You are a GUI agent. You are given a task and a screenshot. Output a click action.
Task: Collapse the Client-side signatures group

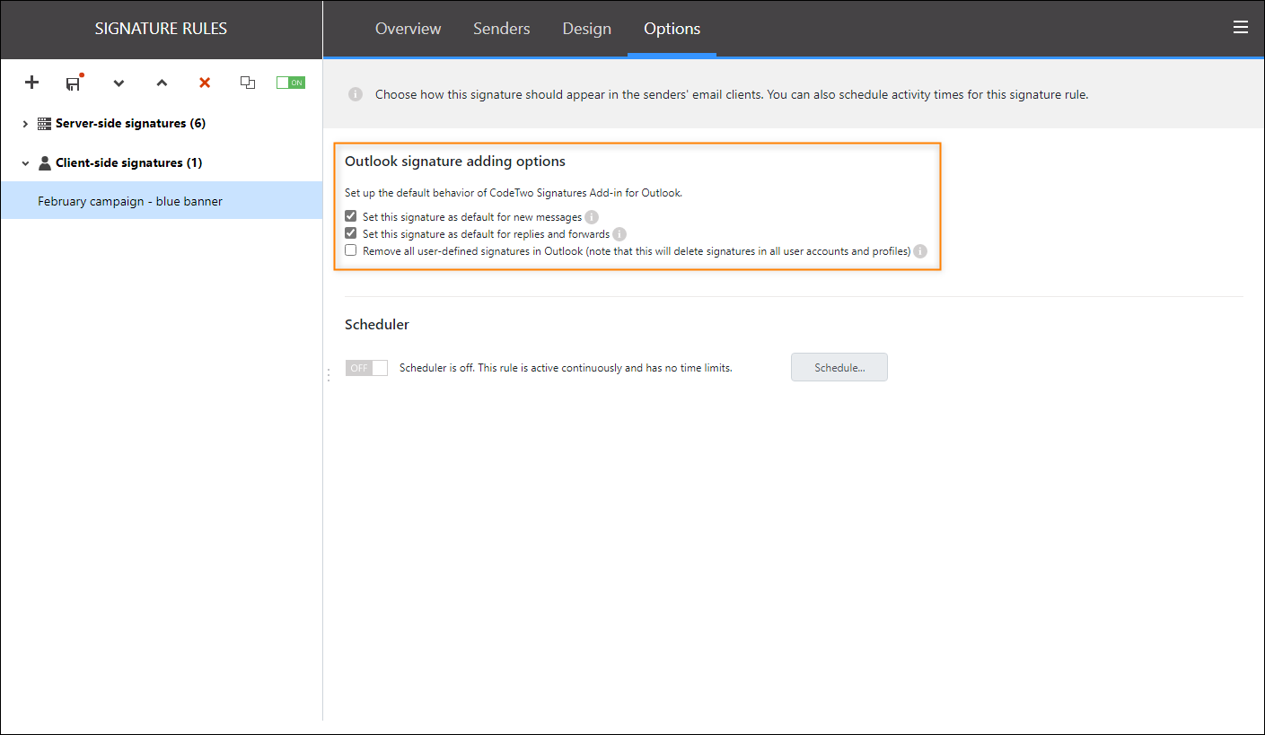pyautogui.click(x=25, y=163)
